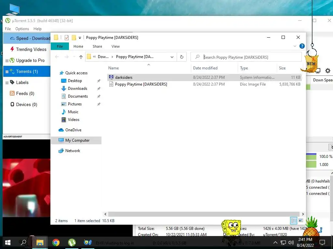Open recent locations dropdown arrow

(x=74, y=57)
